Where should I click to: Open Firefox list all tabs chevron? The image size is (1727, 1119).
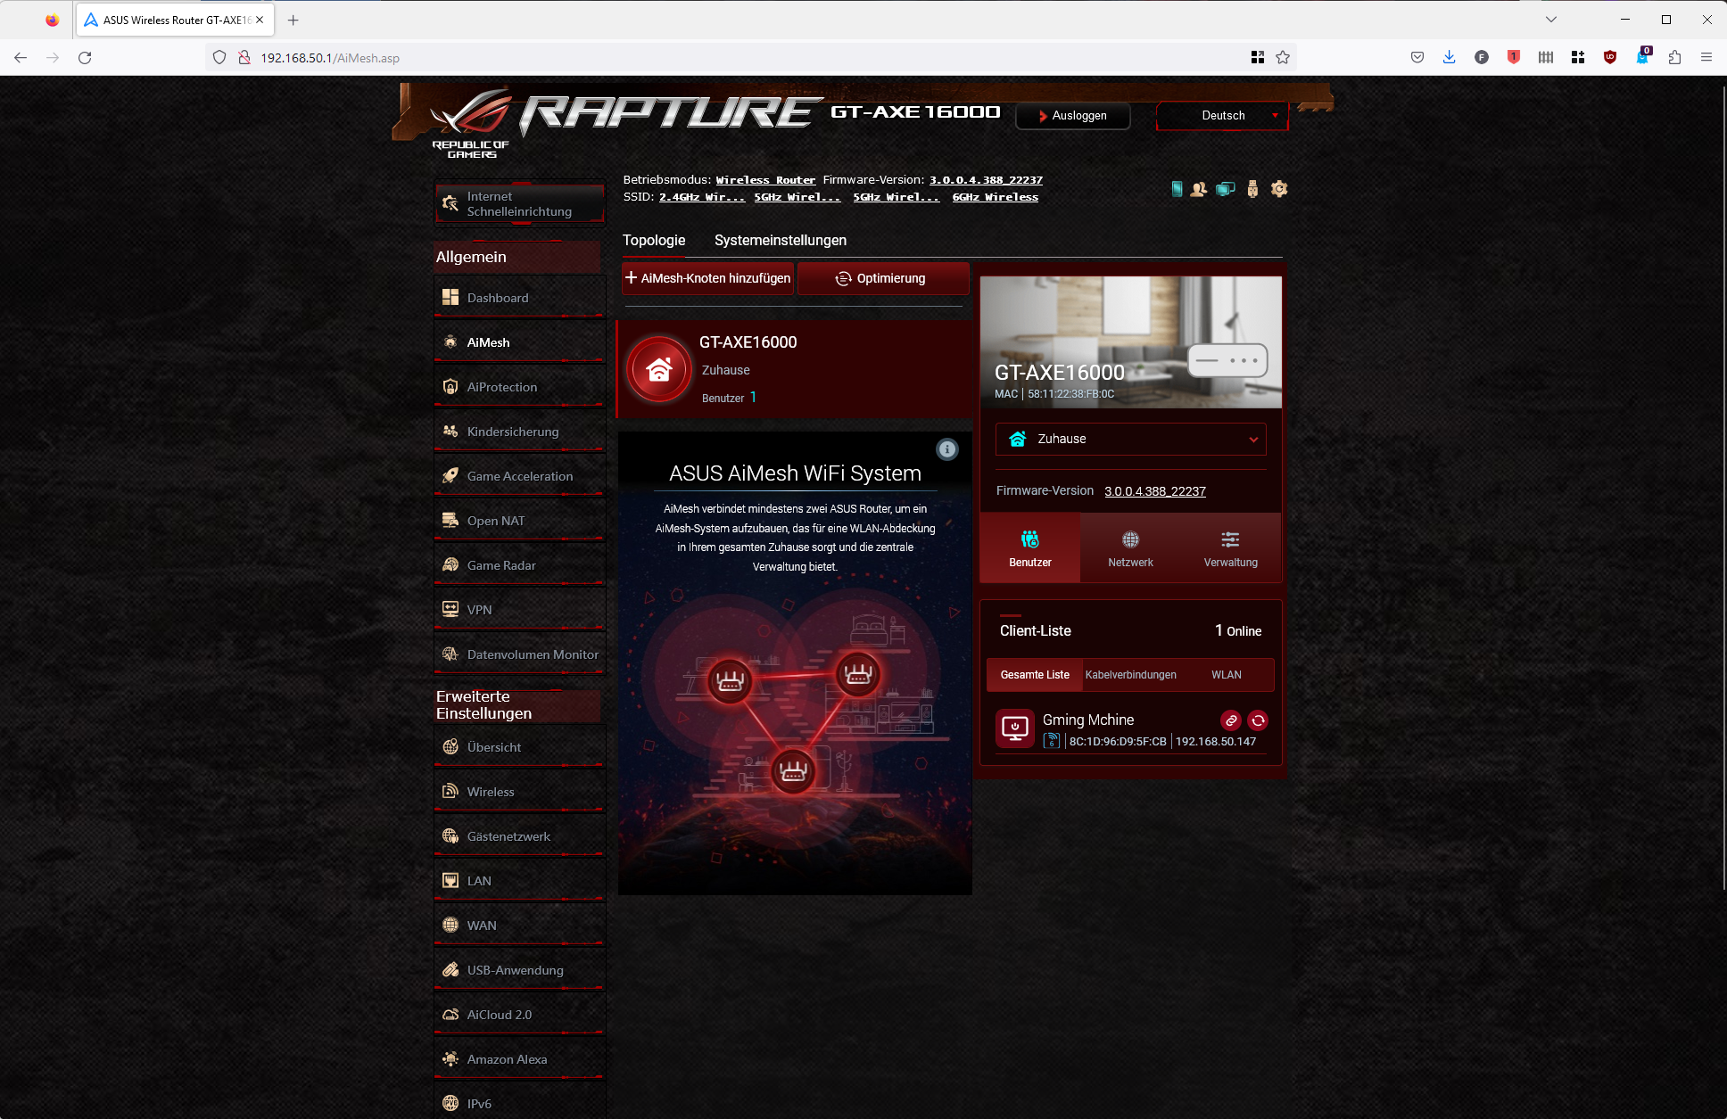(1551, 20)
